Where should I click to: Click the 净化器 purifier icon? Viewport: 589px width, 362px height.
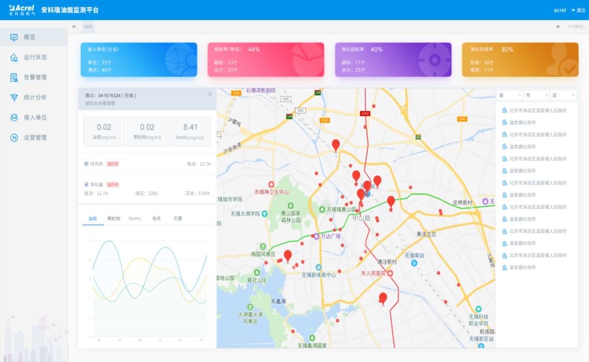(86, 185)
